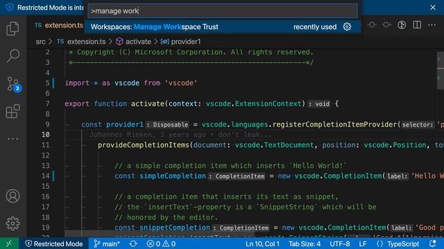
Task: Synchronize changes icon in status bar
Action: pyautogui.click(x=133, y=243)
